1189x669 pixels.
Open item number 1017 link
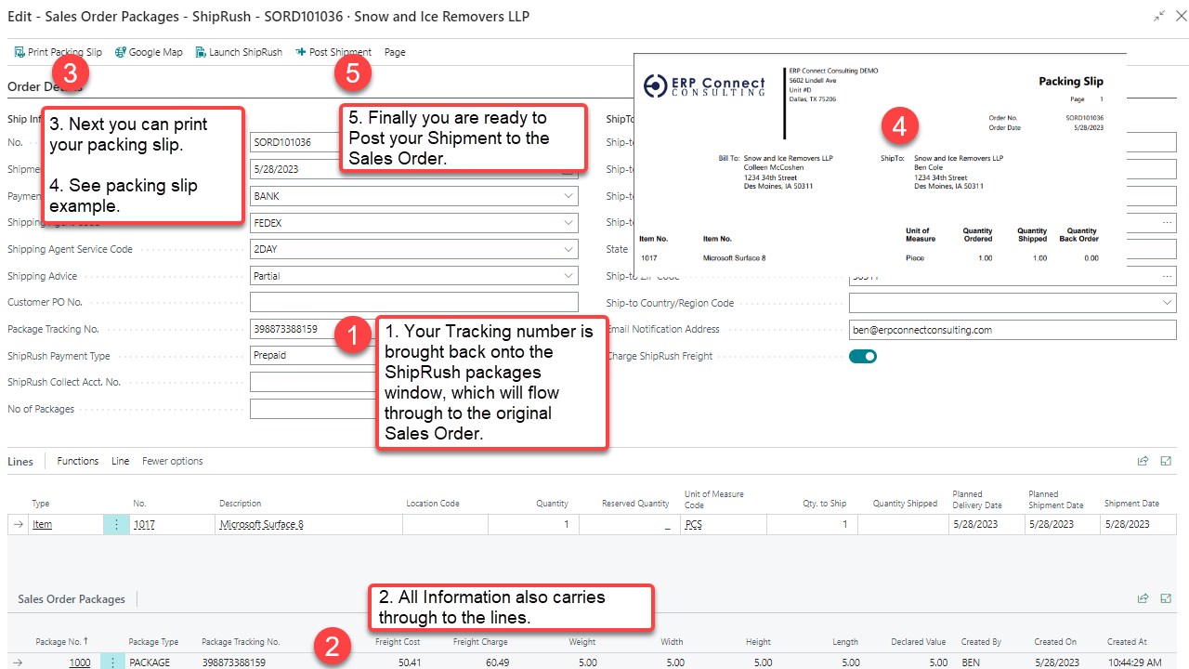(144, 524)
